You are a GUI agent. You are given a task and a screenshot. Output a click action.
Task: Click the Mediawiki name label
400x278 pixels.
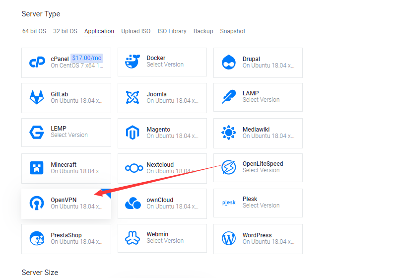click(256, 130)
